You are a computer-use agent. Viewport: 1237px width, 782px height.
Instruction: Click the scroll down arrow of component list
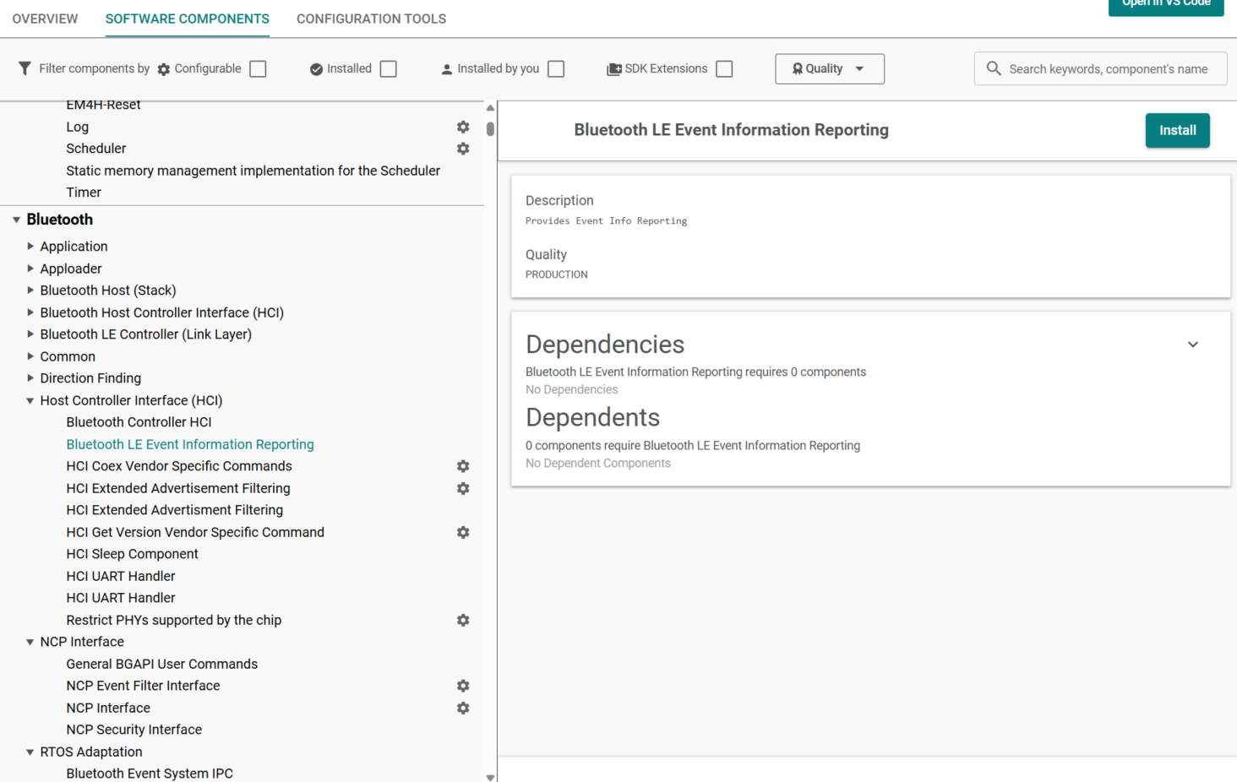pos(490,777)
